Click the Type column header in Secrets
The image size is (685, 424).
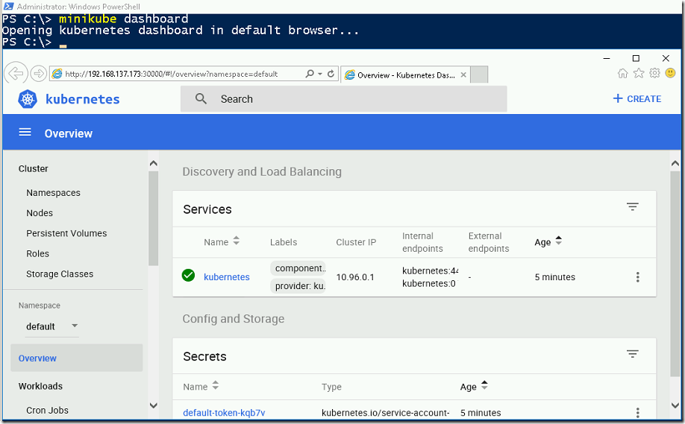(331, 387)
